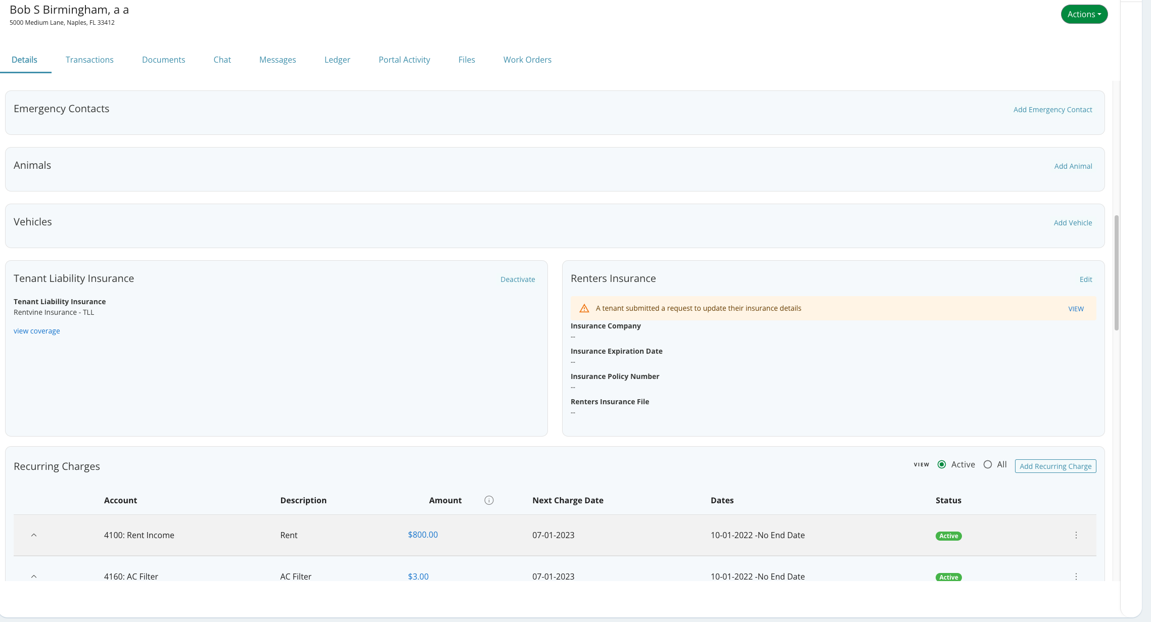Click the $800.00 rent amount link
1151x622 pixels.
point(423,535)
